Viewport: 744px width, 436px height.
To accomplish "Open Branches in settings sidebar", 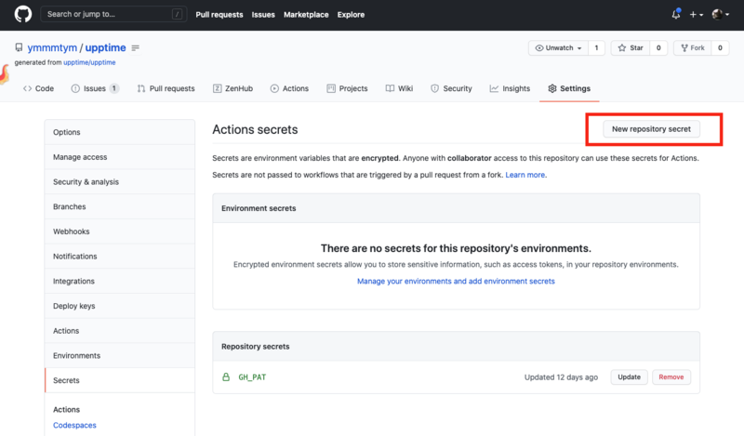I will coord(120,206).
